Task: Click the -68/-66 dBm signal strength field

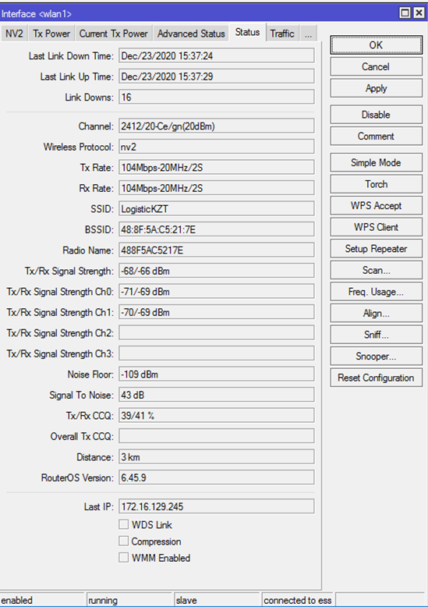Action: (x=216, y=271)
